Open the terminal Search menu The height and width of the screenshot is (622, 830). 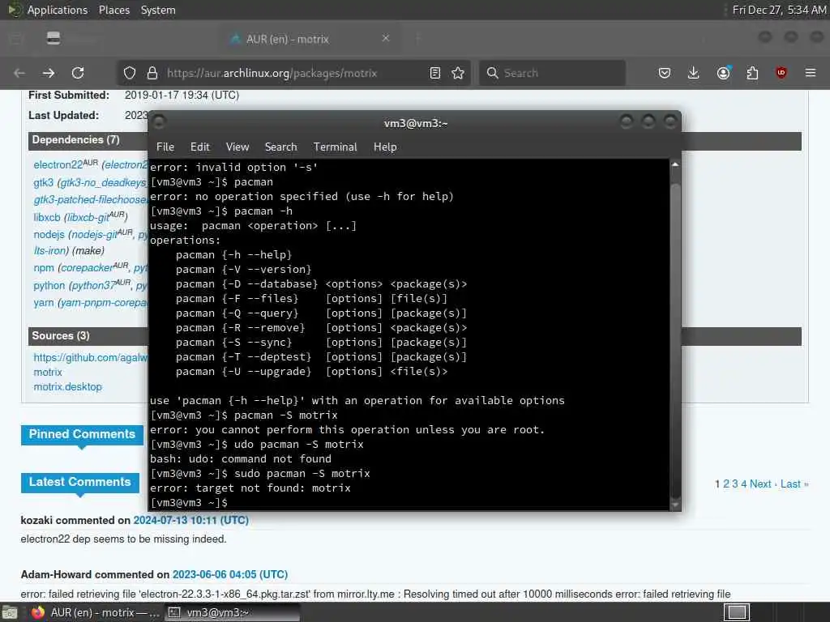tap(281, 147)
